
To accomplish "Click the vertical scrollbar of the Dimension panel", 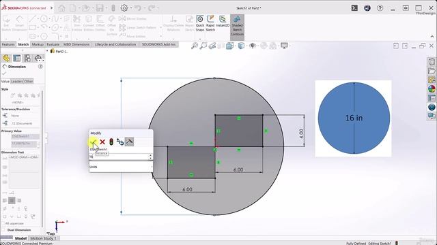I will (x=42, y=159).
